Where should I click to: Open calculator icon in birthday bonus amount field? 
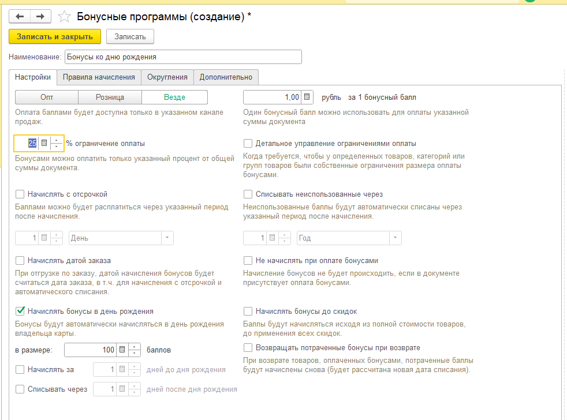coord(122,350)
